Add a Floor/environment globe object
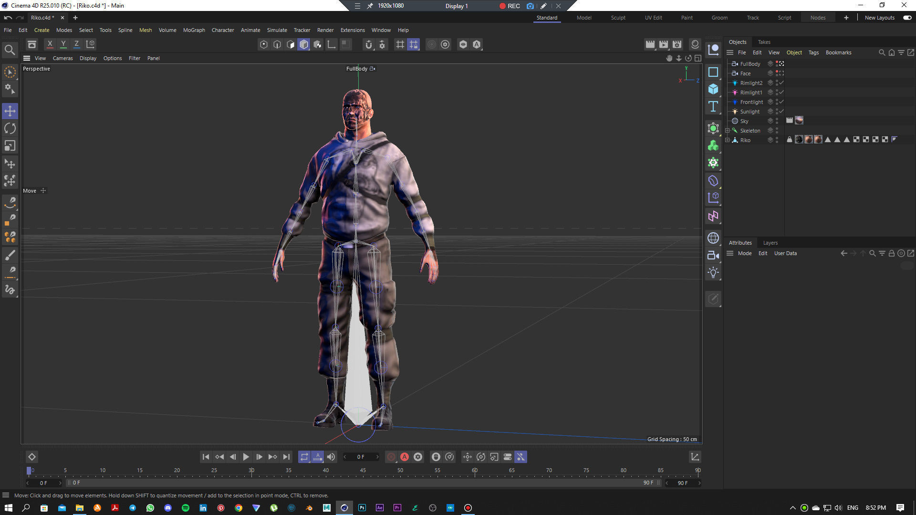 713,238
